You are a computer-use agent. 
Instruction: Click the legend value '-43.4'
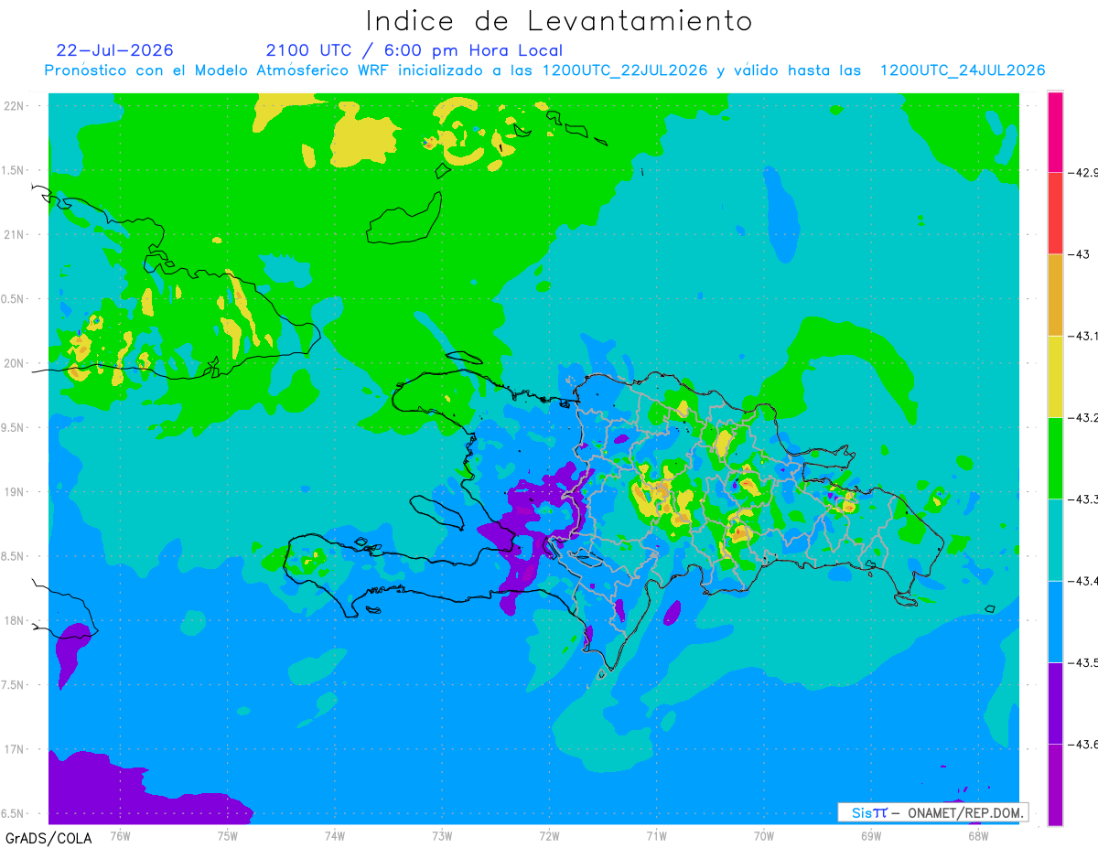pos(1083,581)
